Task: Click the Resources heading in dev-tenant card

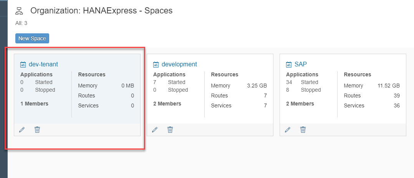Action: (x=92, y=75)
